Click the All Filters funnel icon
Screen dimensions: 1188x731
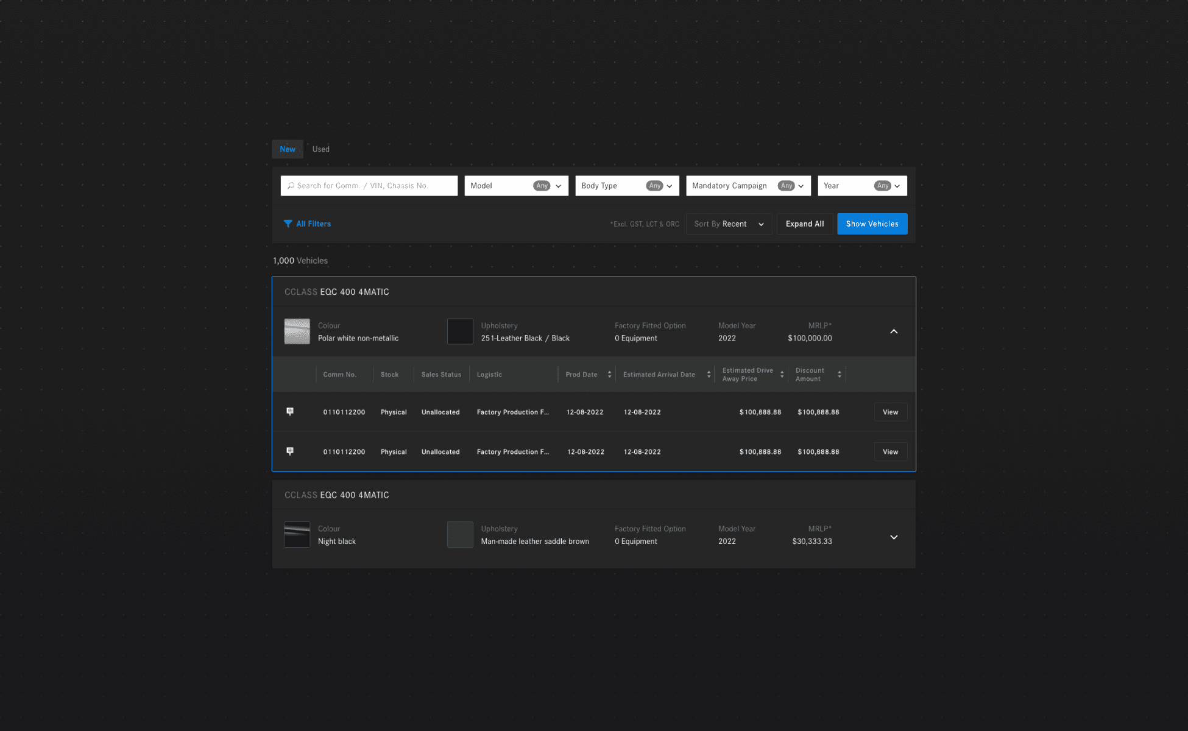pos(288,224)
